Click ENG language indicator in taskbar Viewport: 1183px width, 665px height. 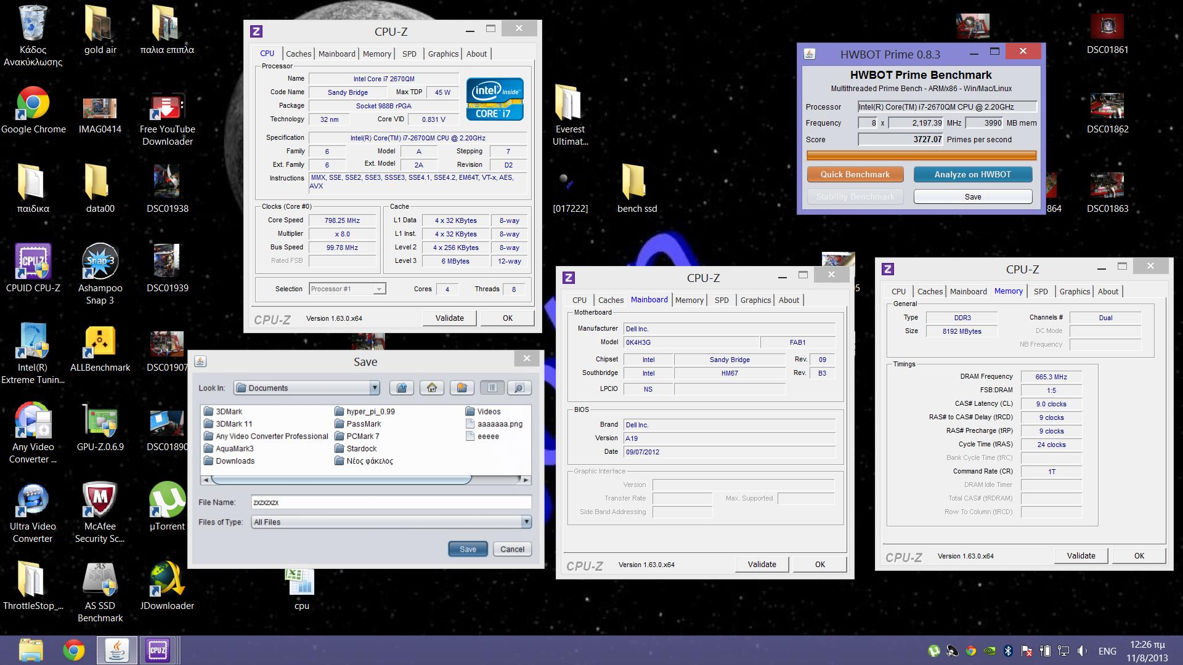click(x=1107, y=651)
